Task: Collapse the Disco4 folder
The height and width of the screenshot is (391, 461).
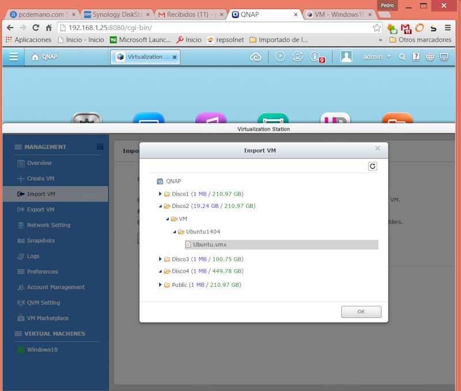Action: (x=160, y=271)
